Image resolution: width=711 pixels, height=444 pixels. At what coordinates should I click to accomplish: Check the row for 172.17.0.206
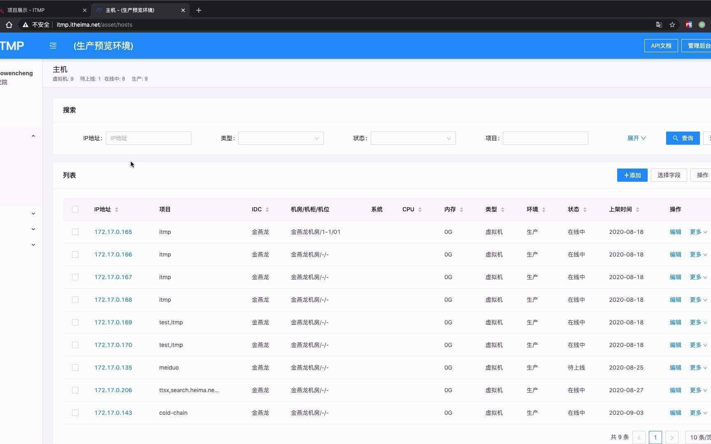[x=75, y=390]
